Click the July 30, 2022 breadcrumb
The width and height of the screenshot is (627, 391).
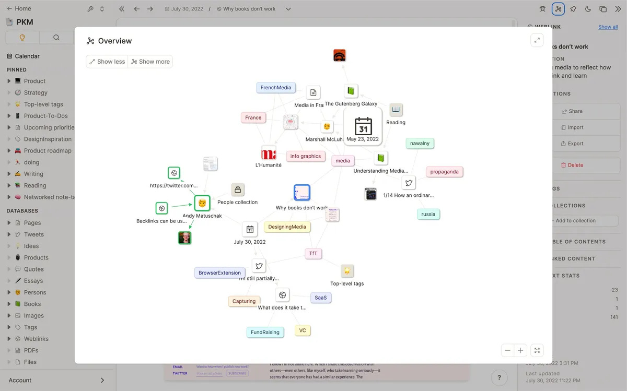tap(183, 9)
